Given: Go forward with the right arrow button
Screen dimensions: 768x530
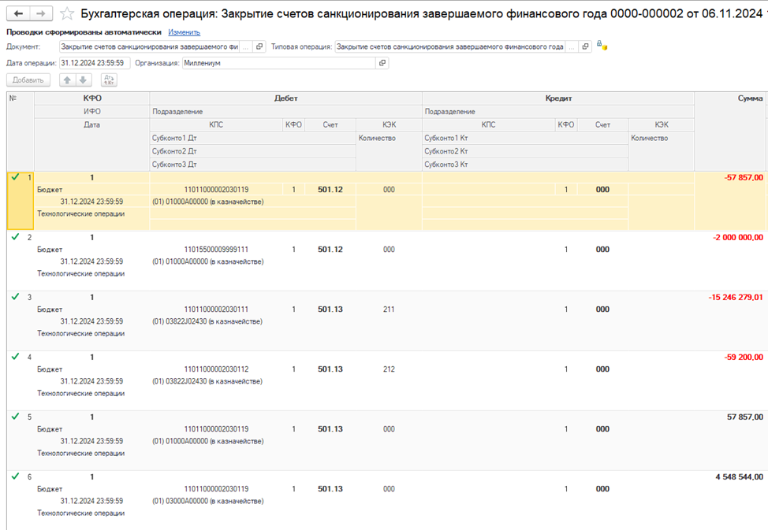Looking at the screenshot, I should click(x=41, y=13).
